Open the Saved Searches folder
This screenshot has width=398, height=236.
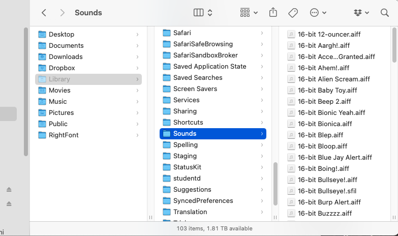pyautogui.click(x=213, y=77)
